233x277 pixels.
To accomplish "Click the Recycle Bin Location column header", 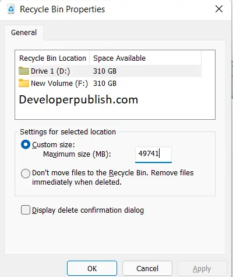I will point(52,58).
